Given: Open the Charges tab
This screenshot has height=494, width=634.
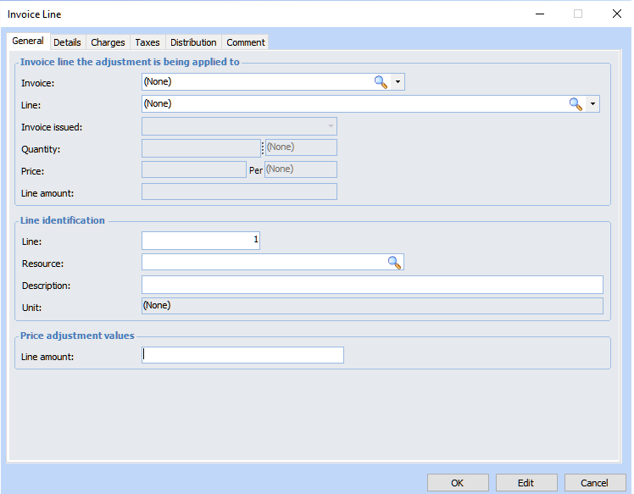Looking at the screenshot, I should (108, 42).
